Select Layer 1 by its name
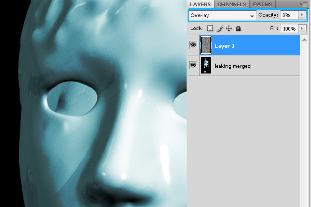 [224, 46]
